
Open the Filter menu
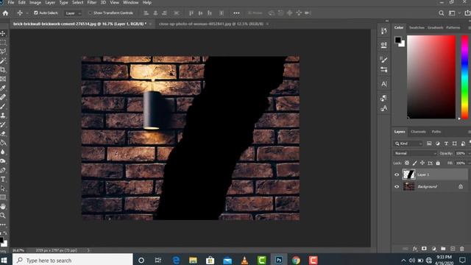coord(91,2)
